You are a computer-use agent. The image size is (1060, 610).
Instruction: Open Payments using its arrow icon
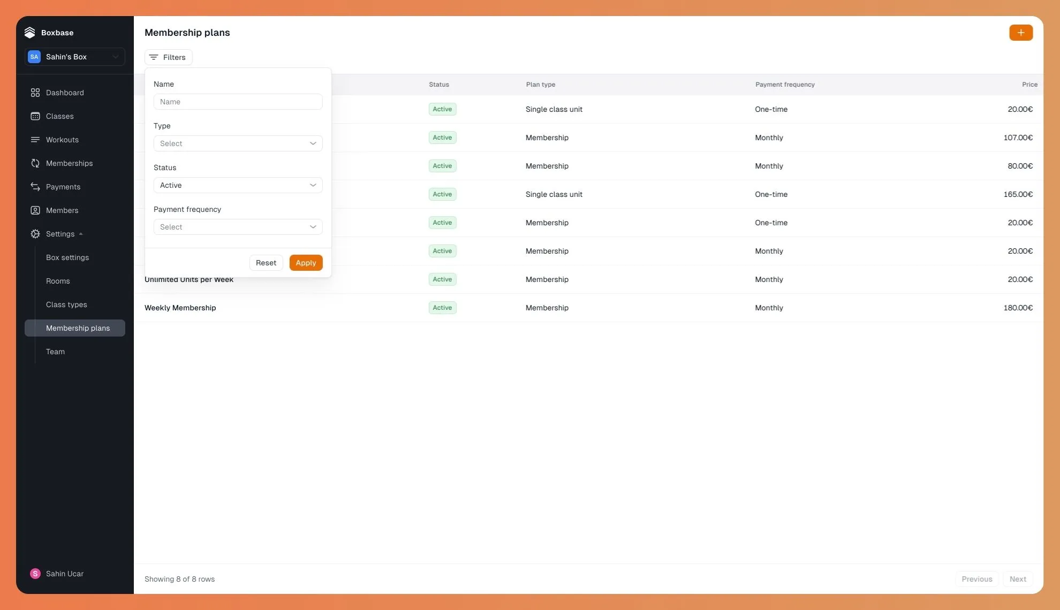(35, 187)
